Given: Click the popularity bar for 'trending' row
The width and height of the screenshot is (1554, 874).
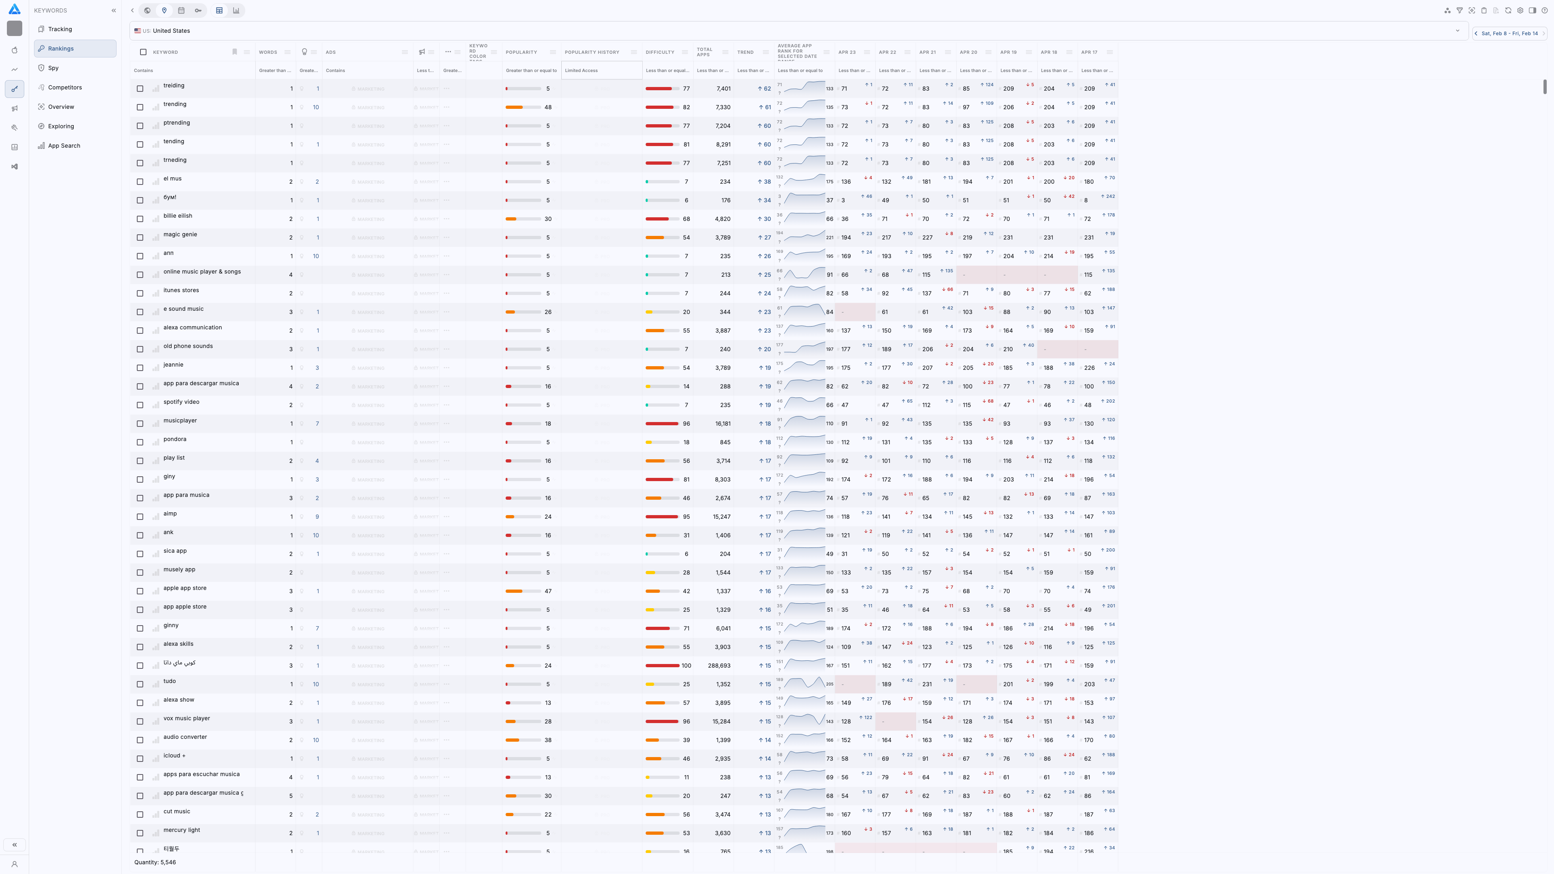Looking at the screenshot, I should (523, 107).
